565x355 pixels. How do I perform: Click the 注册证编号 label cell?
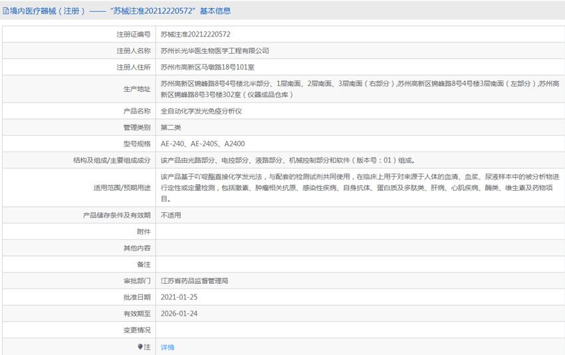134,35
